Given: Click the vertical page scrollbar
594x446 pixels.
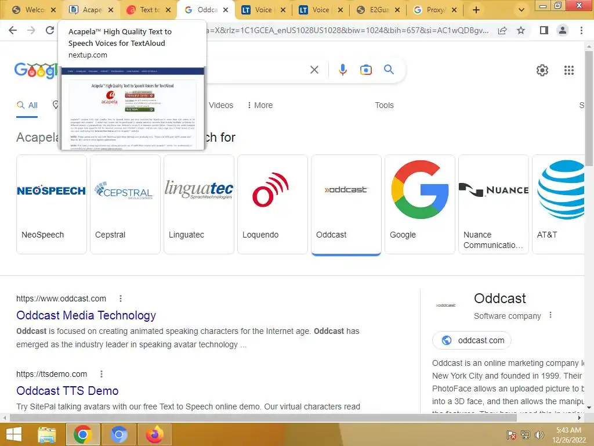Looking at the screenshot, I should [589, 108].
